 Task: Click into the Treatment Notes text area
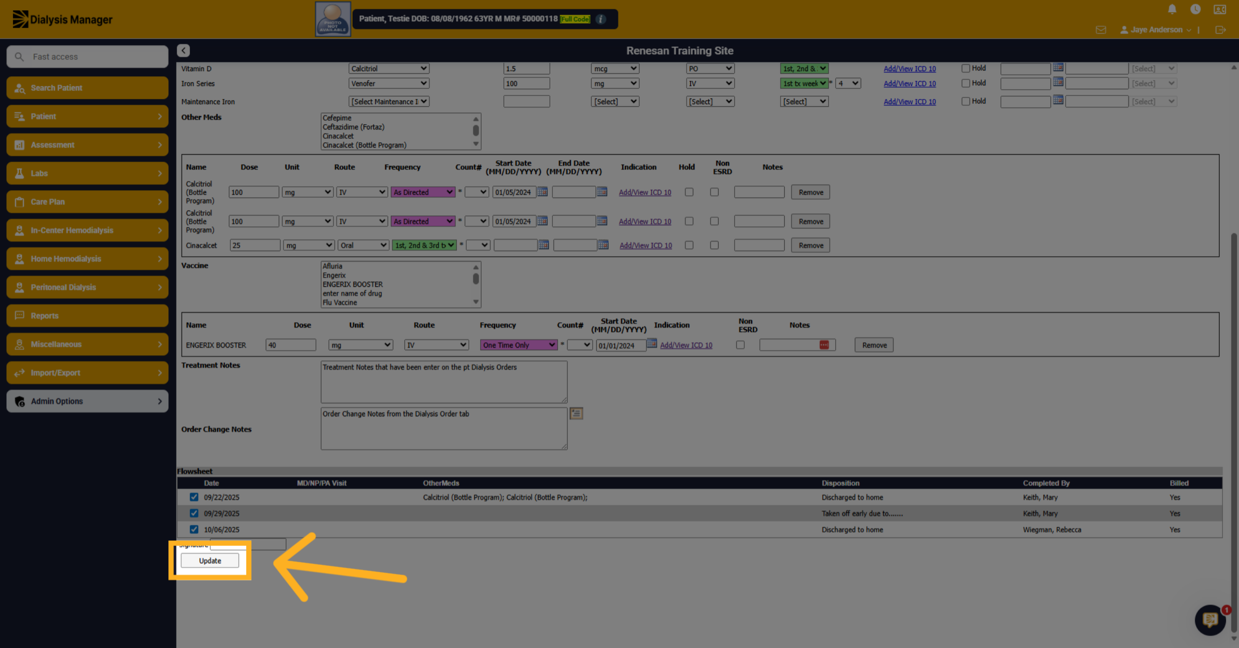click(x=444, y=382)
